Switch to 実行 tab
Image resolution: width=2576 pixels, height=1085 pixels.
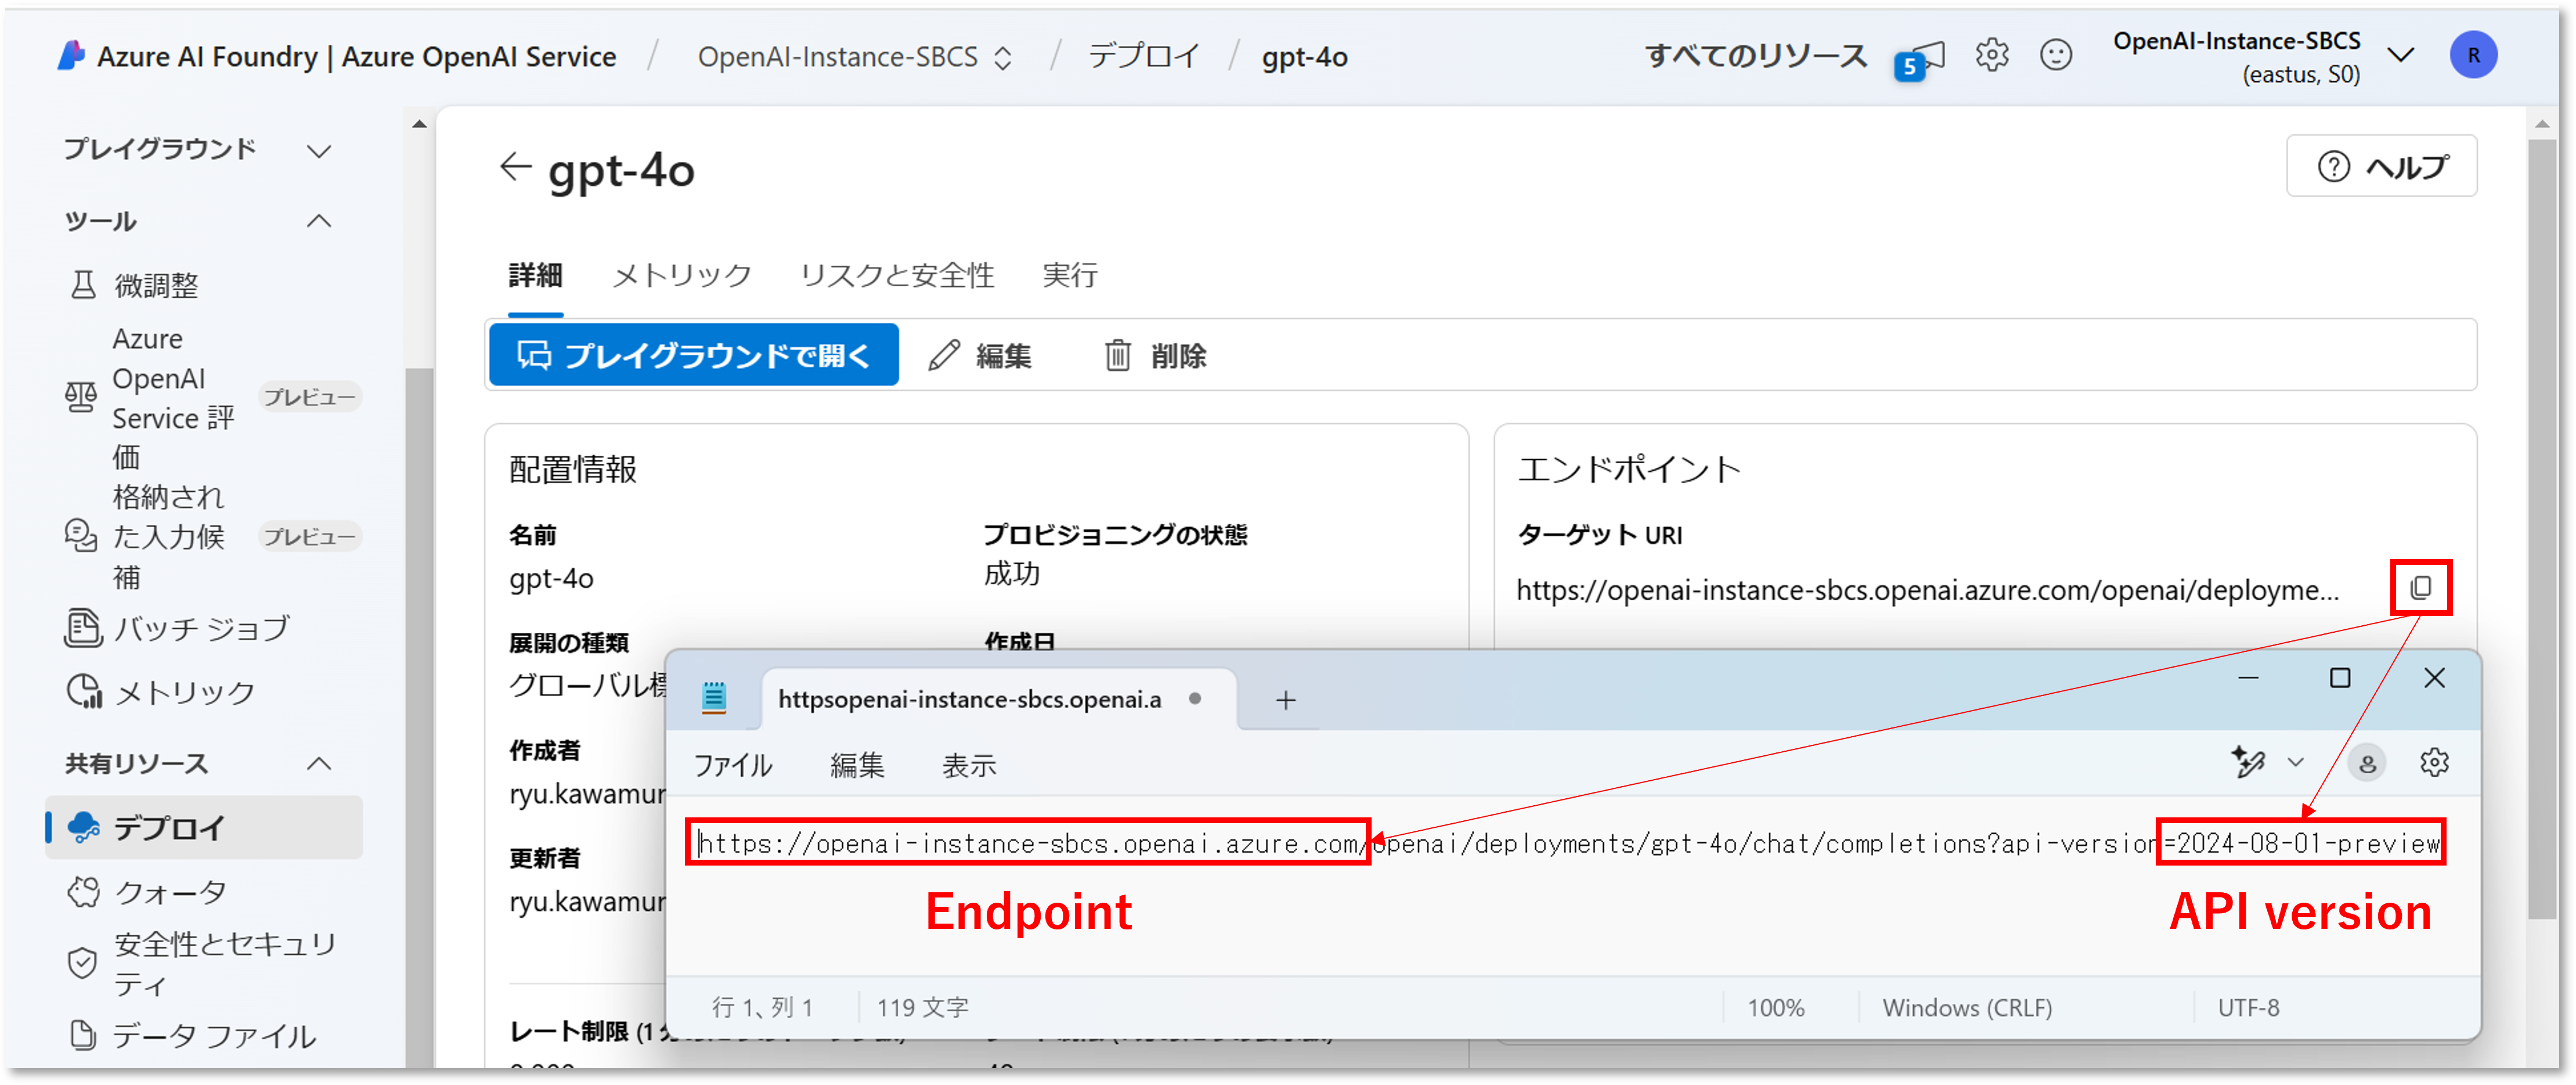(1069, 275)
